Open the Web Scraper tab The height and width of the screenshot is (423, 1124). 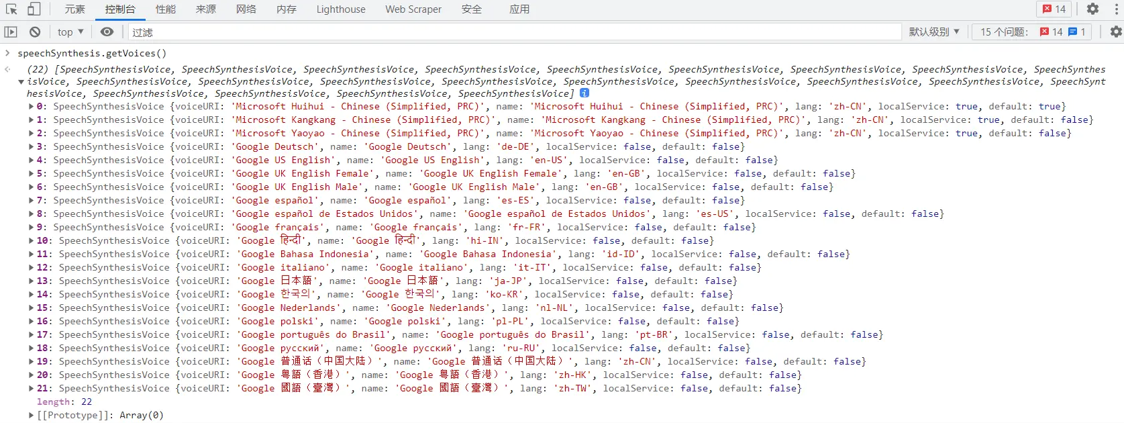413,9
